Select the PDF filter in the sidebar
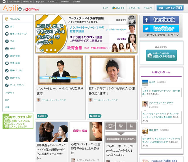Image resolution: width=188 pixels, height=162 pixels. pyautogui.click(x=7, y=100)
